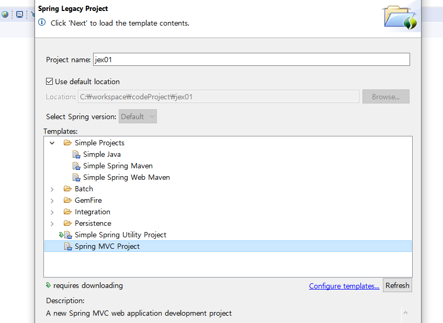Expand the Integration folder

pos(52,212)
